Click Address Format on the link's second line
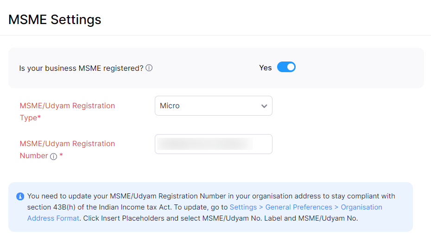The image size is (431, 247). pyautogui.click(x=53, y=218)
